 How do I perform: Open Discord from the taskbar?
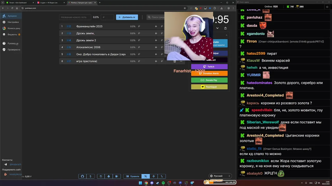click(x=152, y=183)
